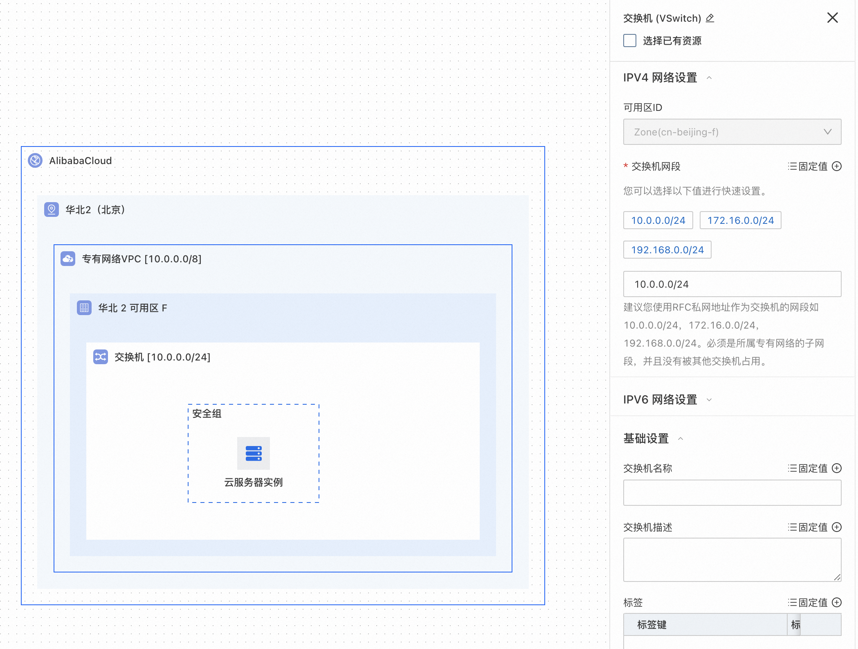Click the list icon before 交换机描述 固定值

pyautogui.click(x=793, y=527)
